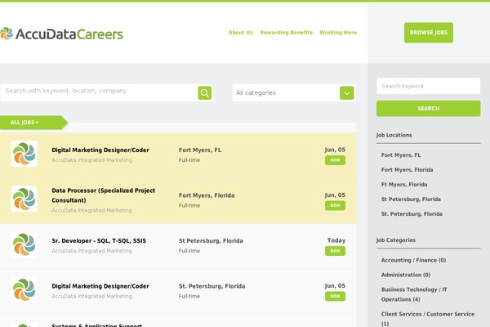Open the All categories dropdown arrow
The image size is (490, 327).
(346, 93)
